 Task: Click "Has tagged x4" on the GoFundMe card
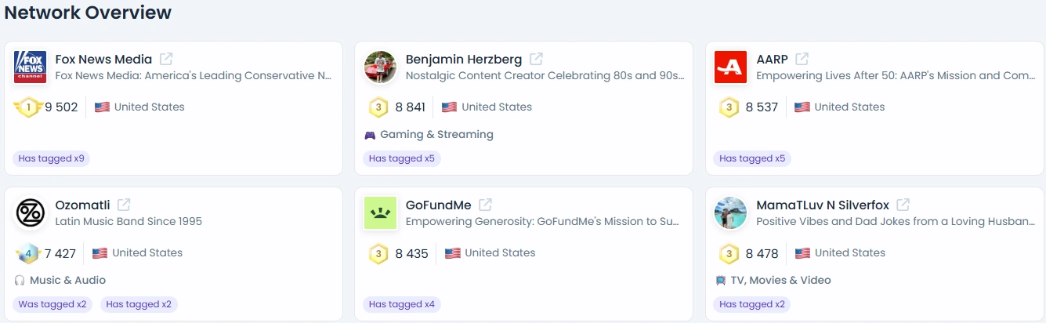402,304
